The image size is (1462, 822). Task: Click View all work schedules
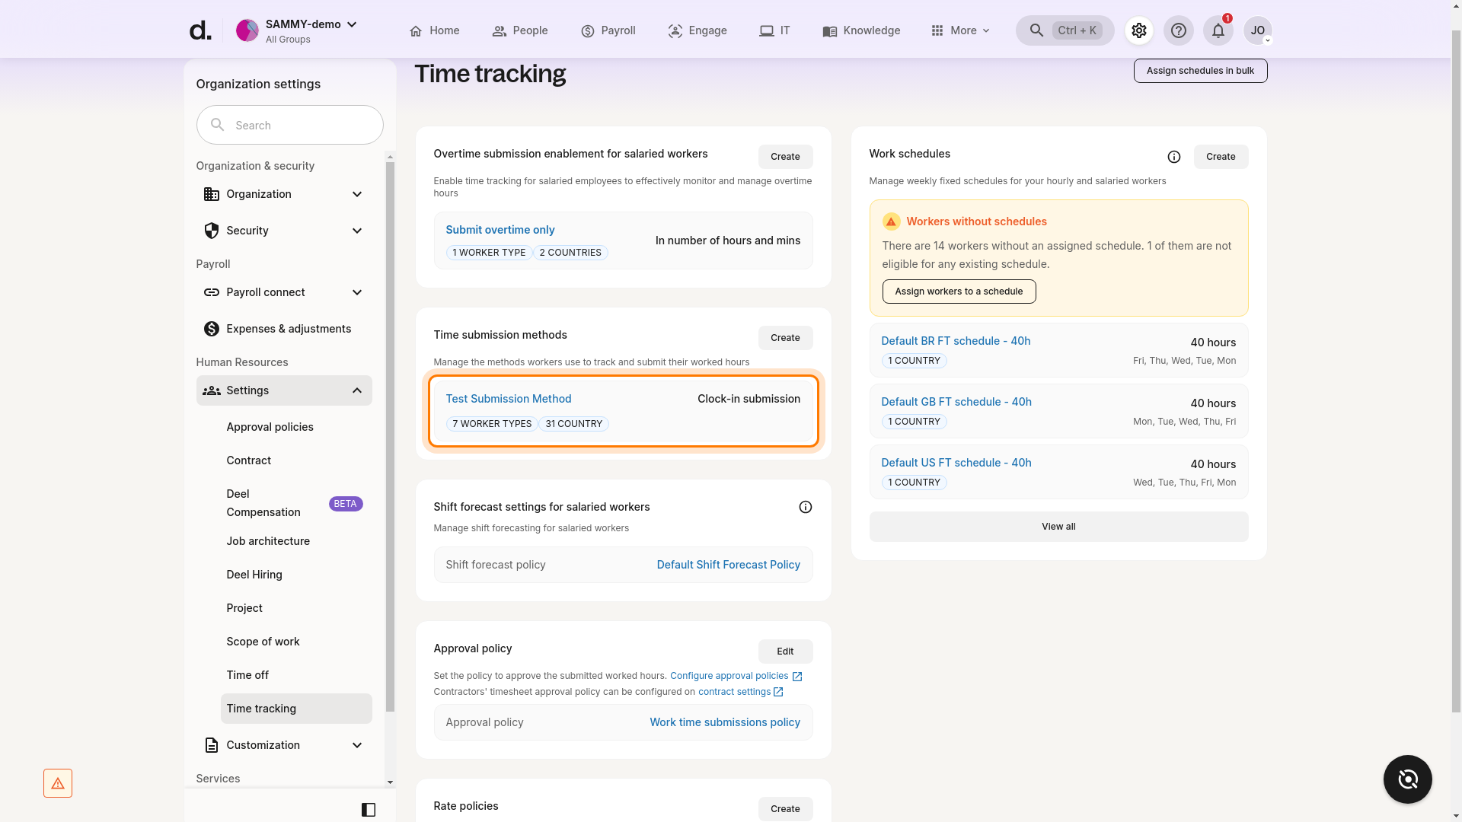click(1058, 527)
